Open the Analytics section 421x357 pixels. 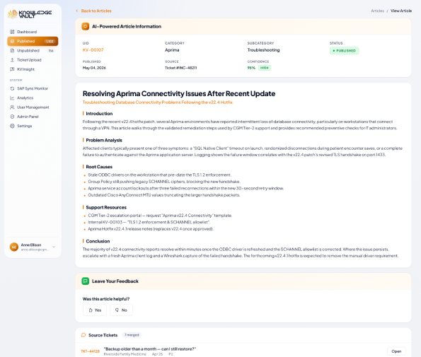33,98
